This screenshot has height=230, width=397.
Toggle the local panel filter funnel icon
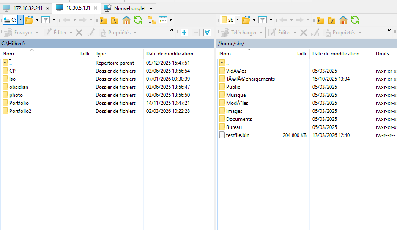45,20
